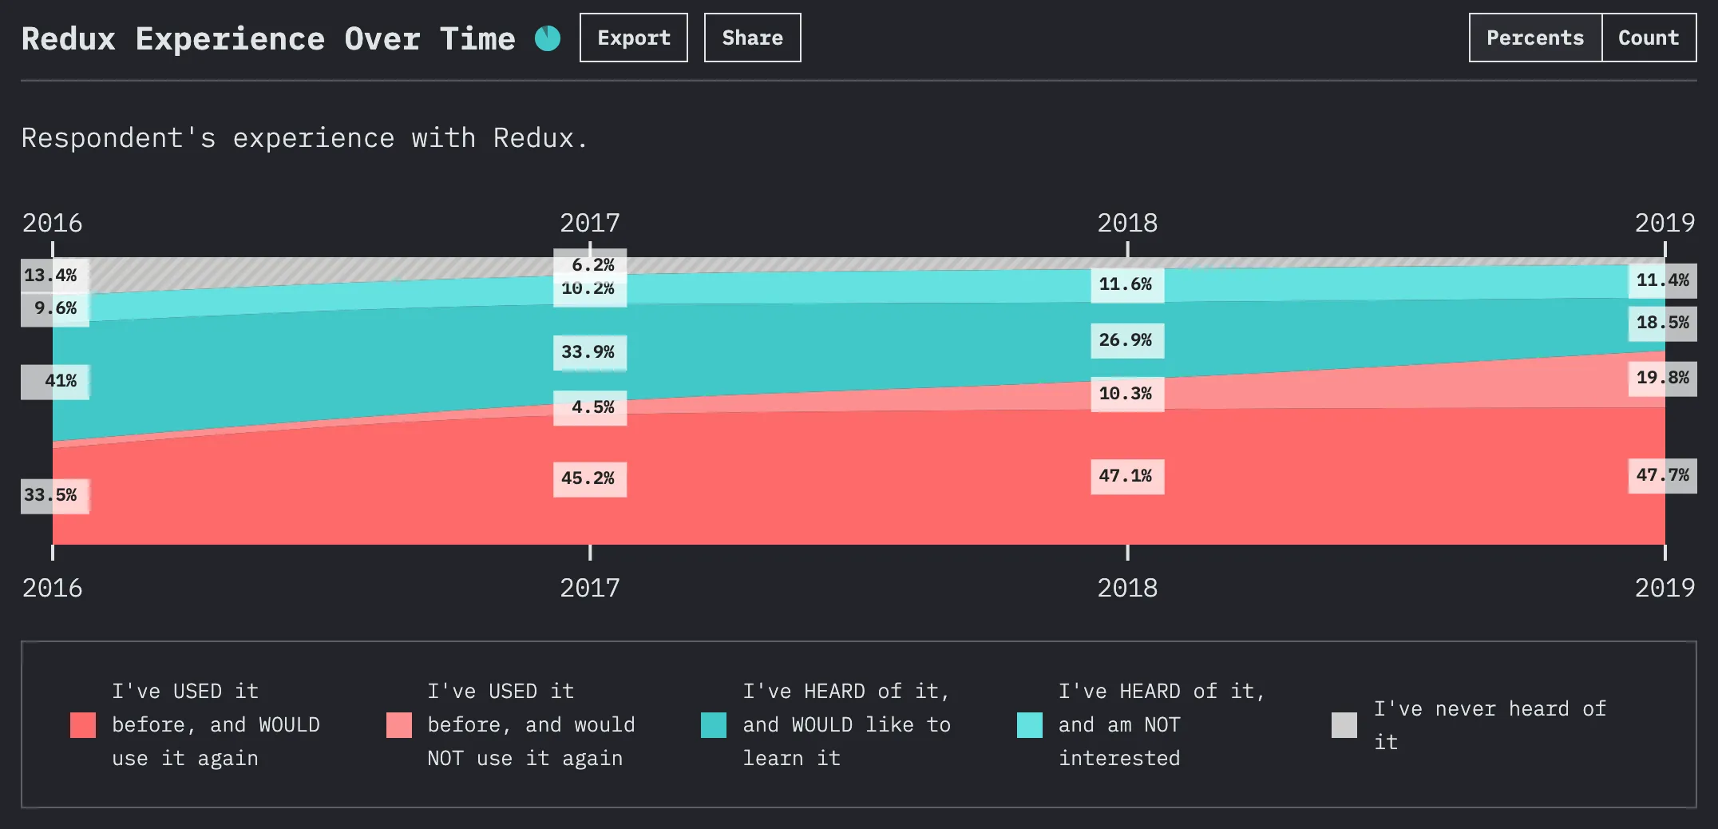The height and width of the screenshot is (829, 1718).
Task: Select legend label 'I've USED it before, and would NOT use it again'
Action: coord(531,725)
